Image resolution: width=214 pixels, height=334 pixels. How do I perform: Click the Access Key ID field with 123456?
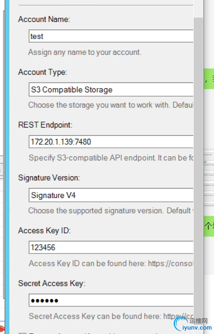coord(111,247)
